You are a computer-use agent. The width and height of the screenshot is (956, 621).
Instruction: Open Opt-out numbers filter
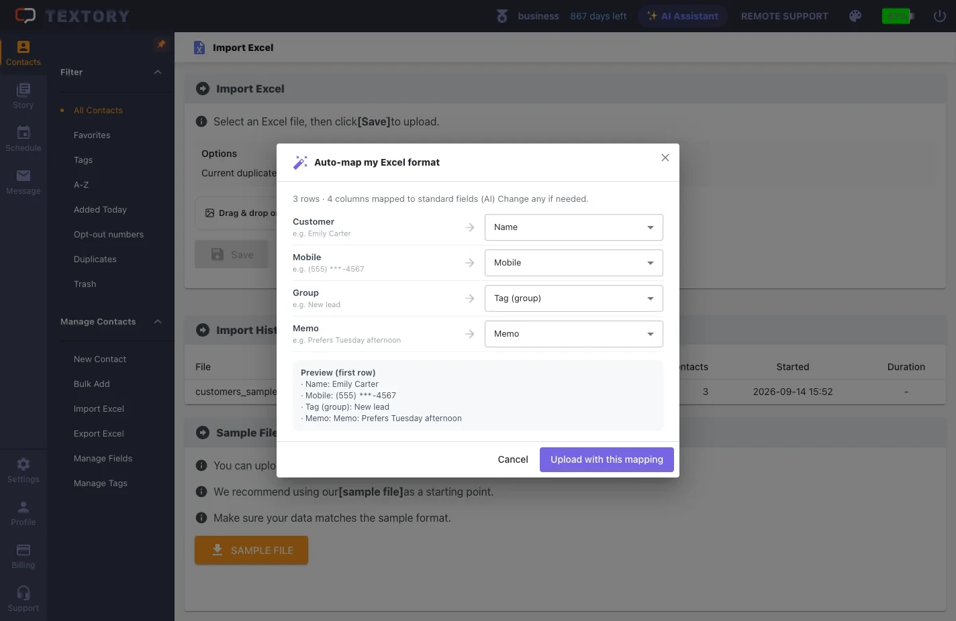[109, 235]
